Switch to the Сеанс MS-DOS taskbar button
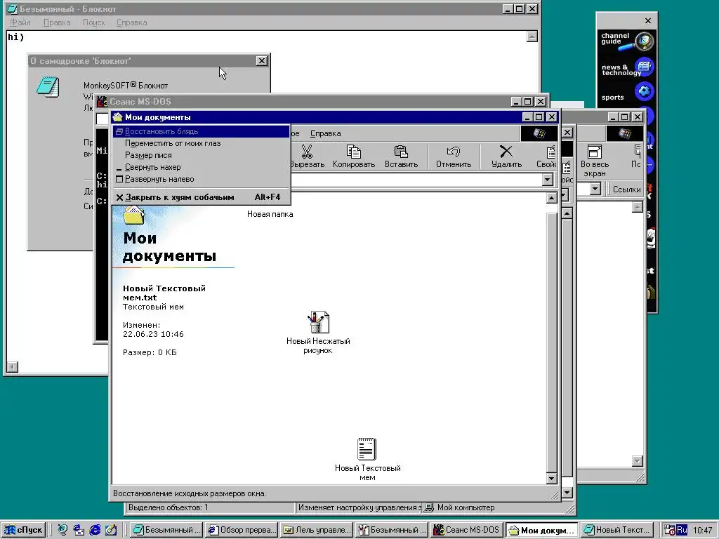Viewport: 719px width, 539px height. [x=466, y=530]
